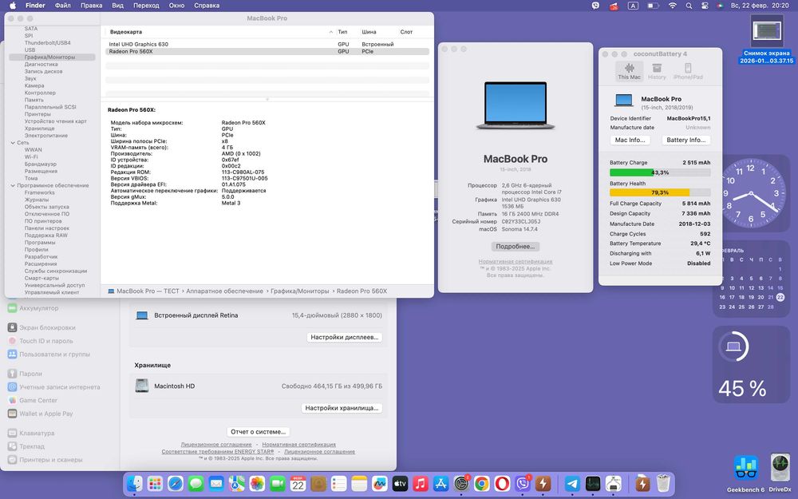Viewport: 798px width, 499px height.
Task: Launch Apple TV from the Dock
Action: pyautogui.click(x=400, y=483)
